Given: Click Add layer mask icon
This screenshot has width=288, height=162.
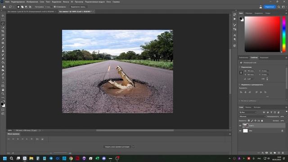Looking at the screenshot, I should 267,153.
